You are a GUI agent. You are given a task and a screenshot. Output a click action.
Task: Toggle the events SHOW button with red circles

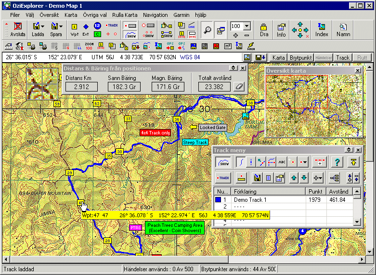click(x=148, y=34)
